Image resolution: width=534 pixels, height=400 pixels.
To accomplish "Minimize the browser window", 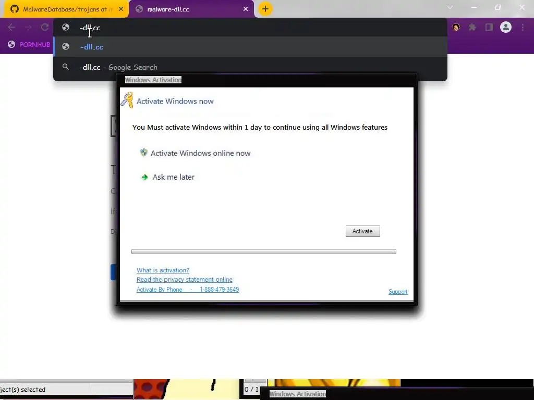I will pyautogui.click(x=474, y=7).
